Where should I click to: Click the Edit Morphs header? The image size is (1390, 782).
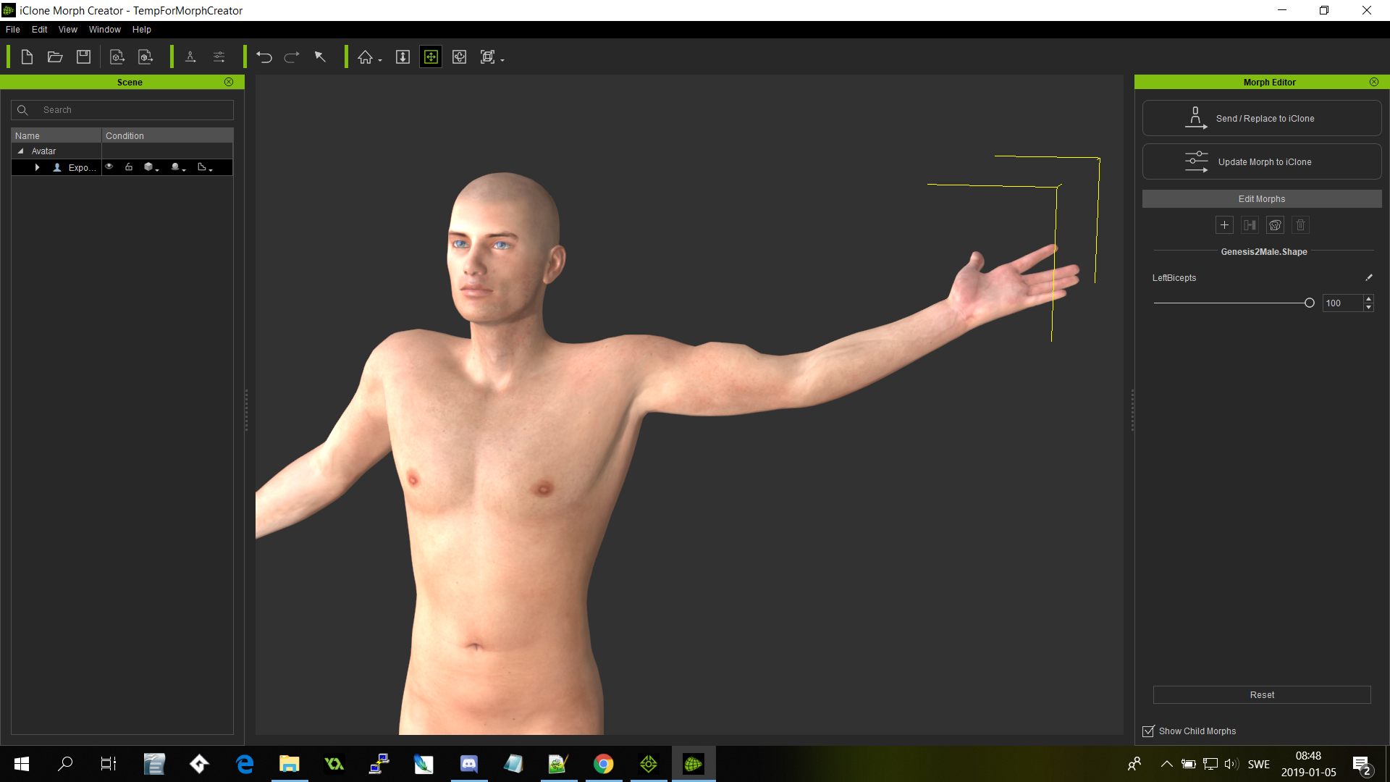(x=1262, y=199)
